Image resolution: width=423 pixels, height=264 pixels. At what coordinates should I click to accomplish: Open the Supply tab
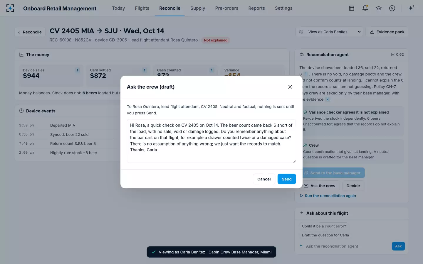pos(198,8)
